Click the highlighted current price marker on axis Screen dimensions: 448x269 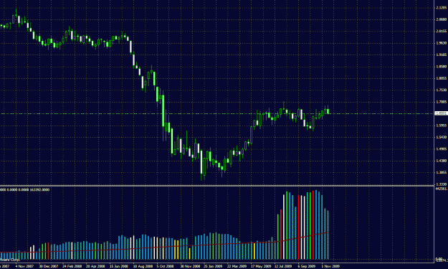(x=441, y=113)
